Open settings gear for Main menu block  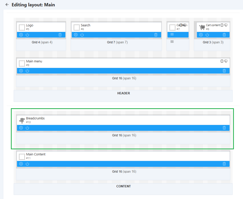21,71
